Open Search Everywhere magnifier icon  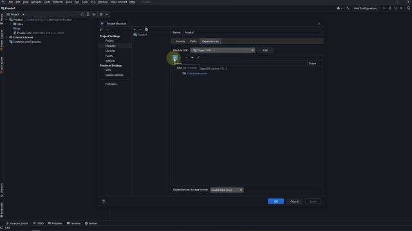click(409, 8)
